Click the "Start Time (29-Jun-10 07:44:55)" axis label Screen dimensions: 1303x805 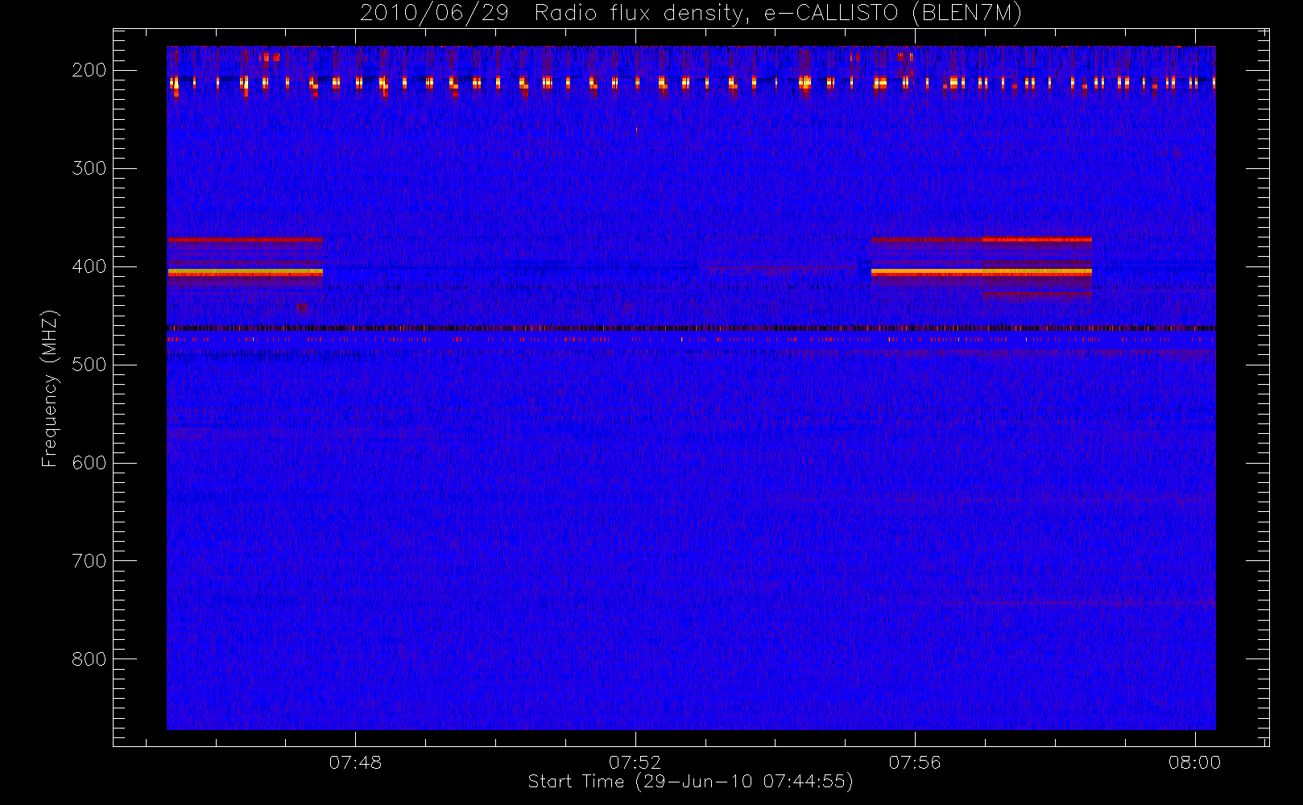[690, 782]
